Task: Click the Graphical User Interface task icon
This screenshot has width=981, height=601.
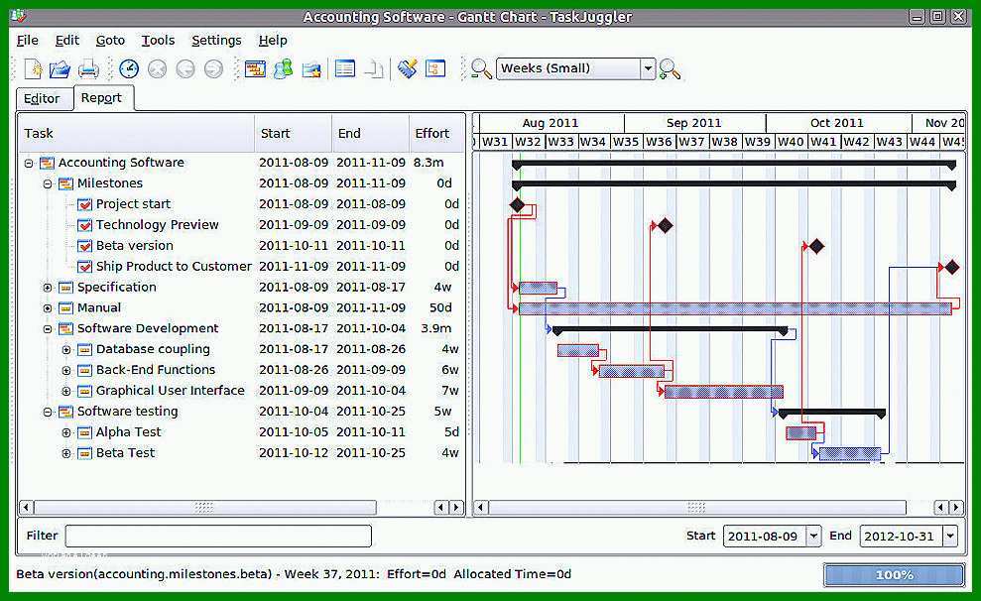Action: tap(84, 391)
